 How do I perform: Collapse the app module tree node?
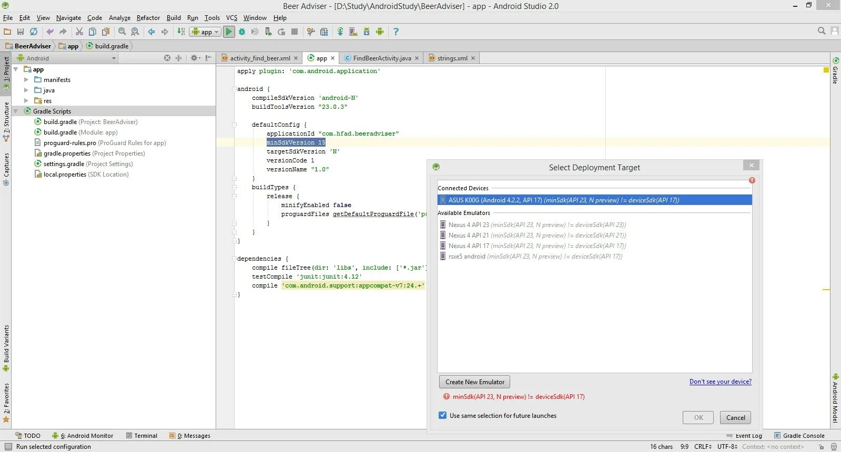point(16,69)
